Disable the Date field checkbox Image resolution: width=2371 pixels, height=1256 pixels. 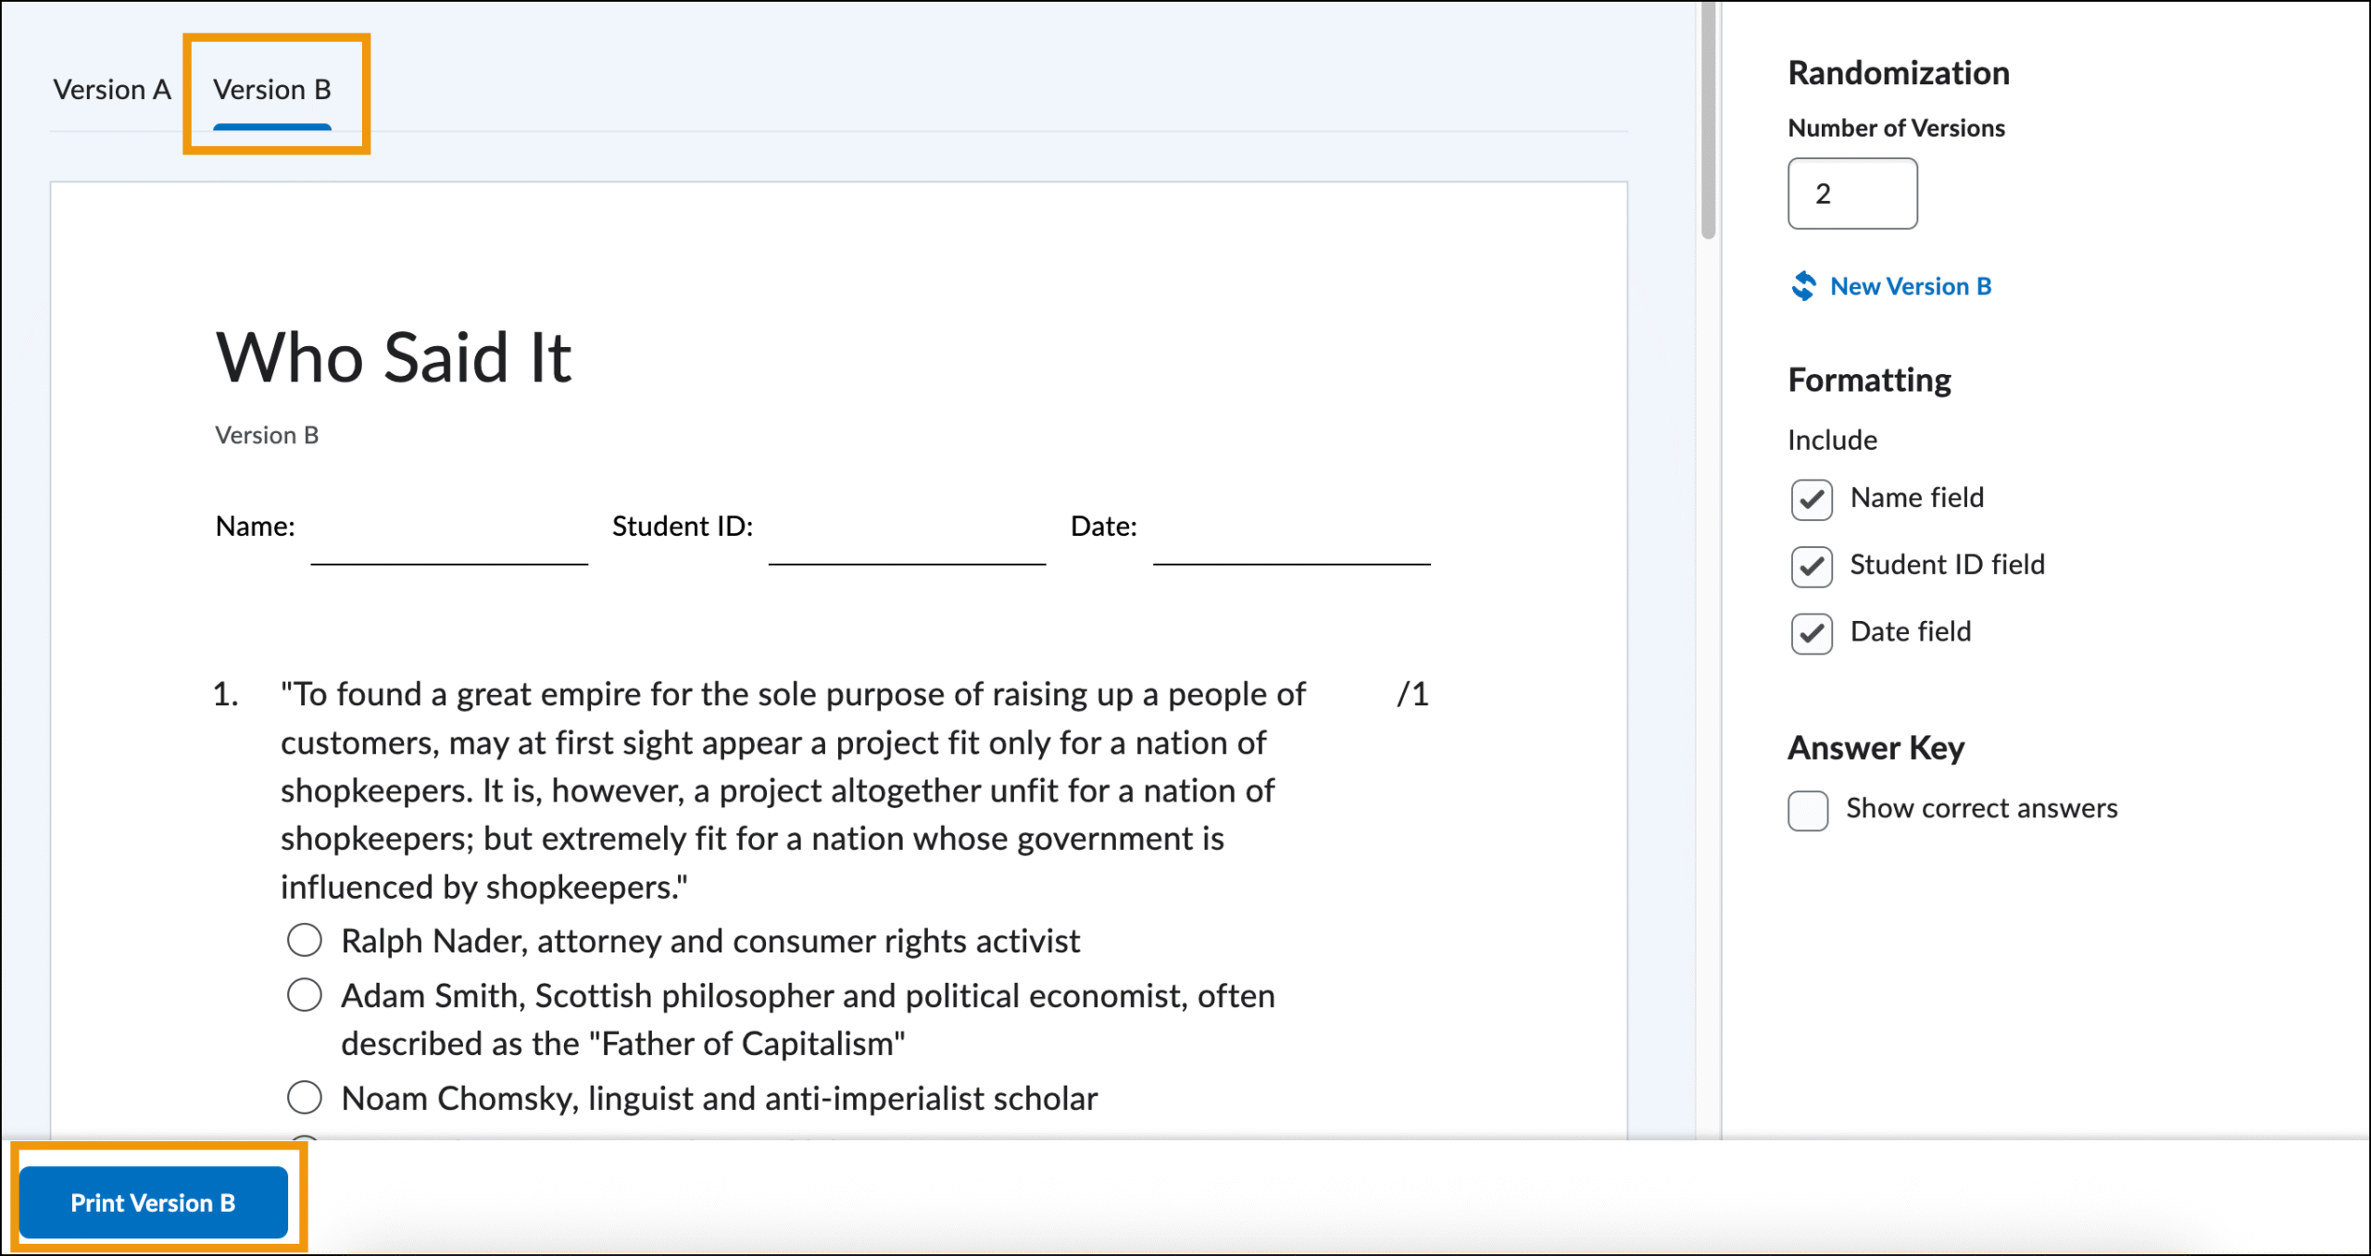pyautogui.click(x=1811, y=634)
